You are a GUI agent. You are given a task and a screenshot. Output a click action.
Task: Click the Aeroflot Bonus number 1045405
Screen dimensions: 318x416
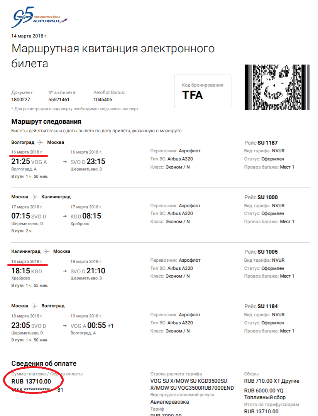click(x=103, y=100)
